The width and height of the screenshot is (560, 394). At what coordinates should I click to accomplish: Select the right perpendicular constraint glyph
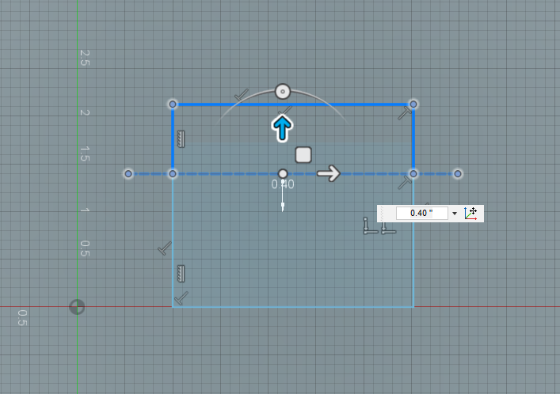tap(387, 227)
